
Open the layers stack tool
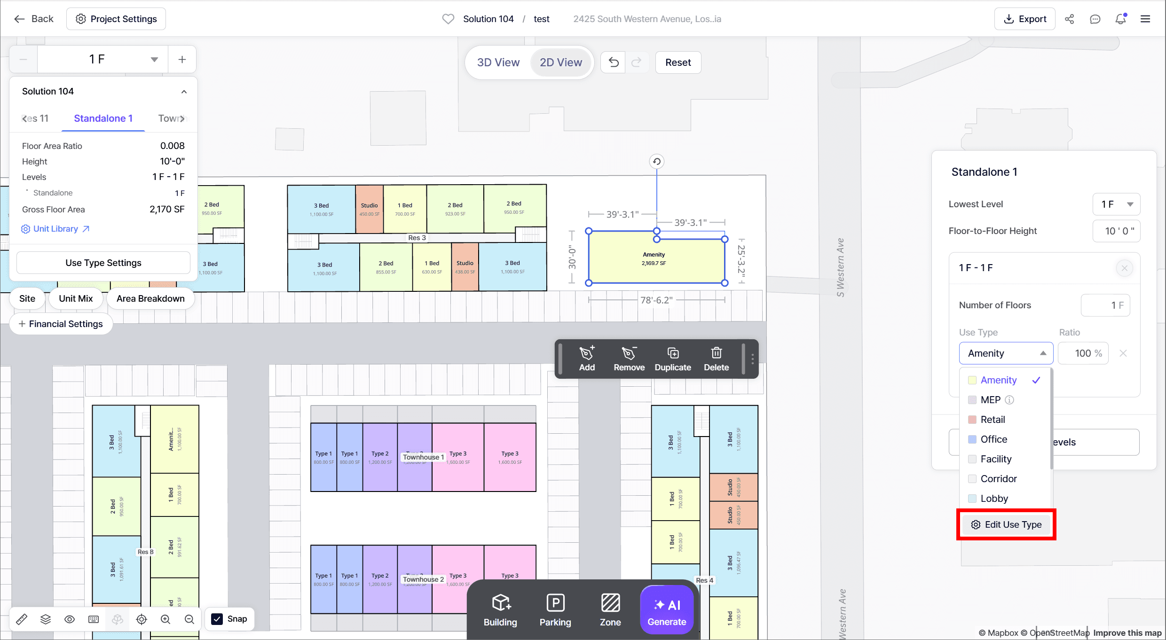tap(46, 619)
